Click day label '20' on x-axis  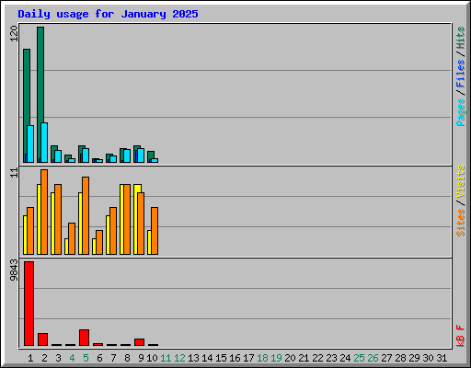(x=290, y=358)
